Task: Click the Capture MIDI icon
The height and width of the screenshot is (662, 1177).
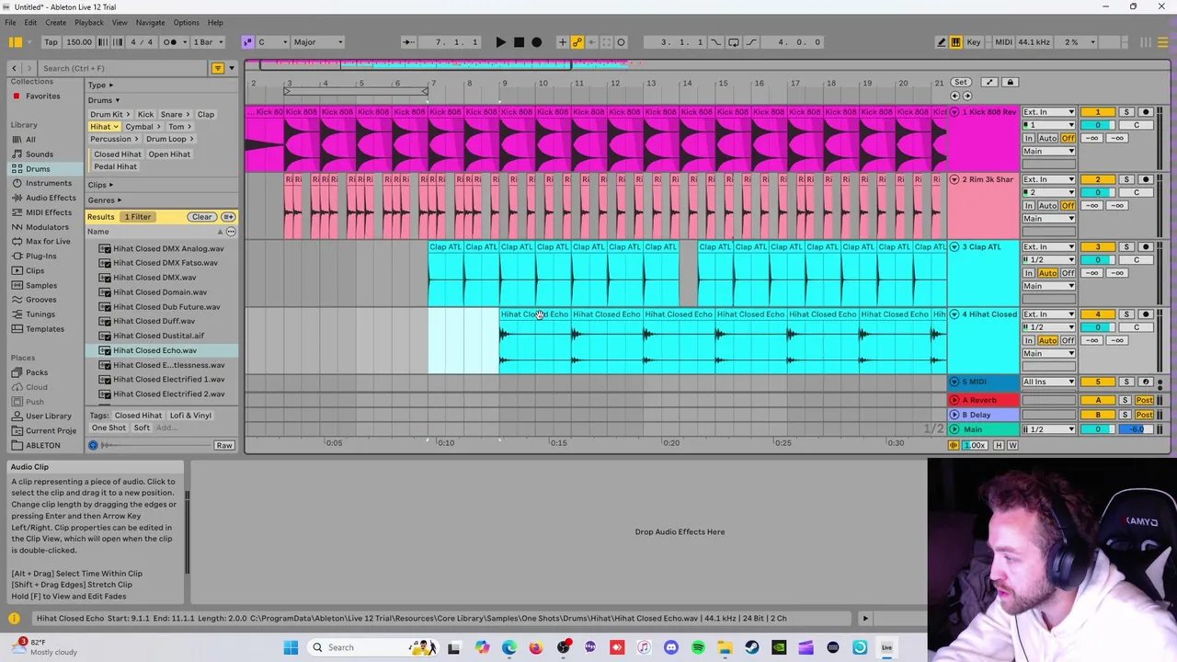Action: pos(607,42)
